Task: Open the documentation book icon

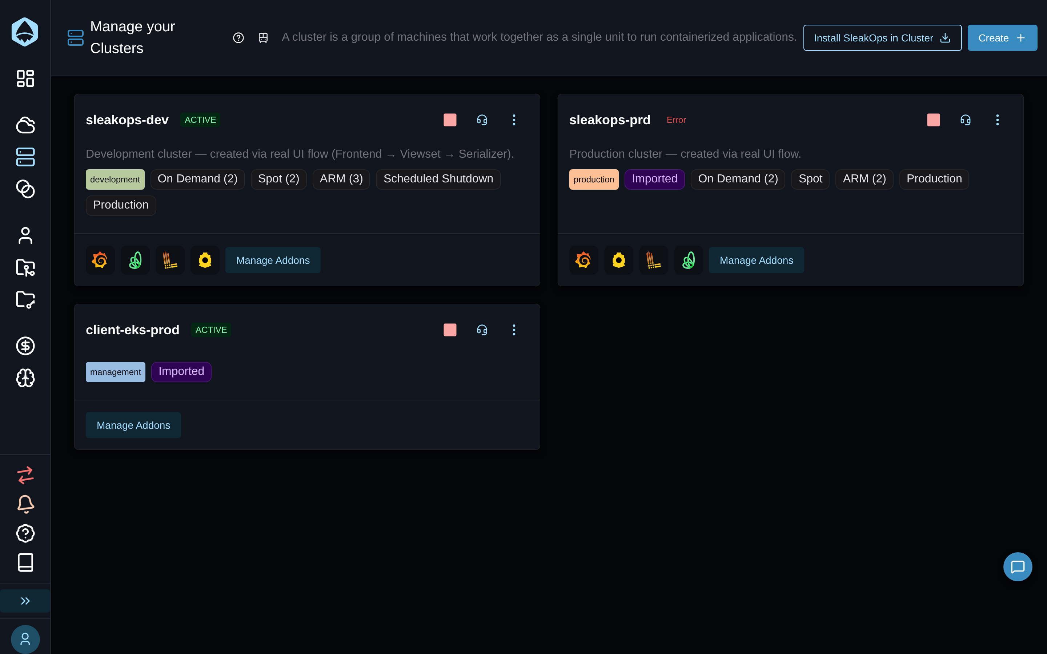Action: pos(25,562)
